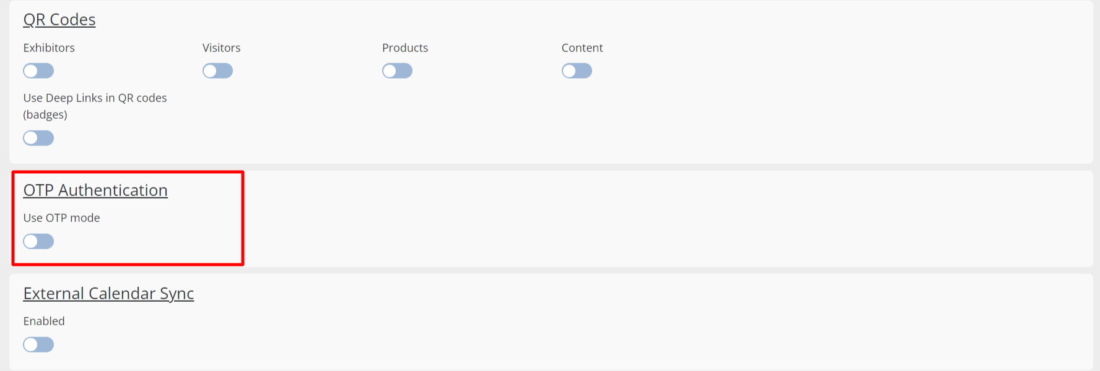Toggle the Exhibitors QR code switch
This screenshot has height=371, width=1100.
(38, 71)
